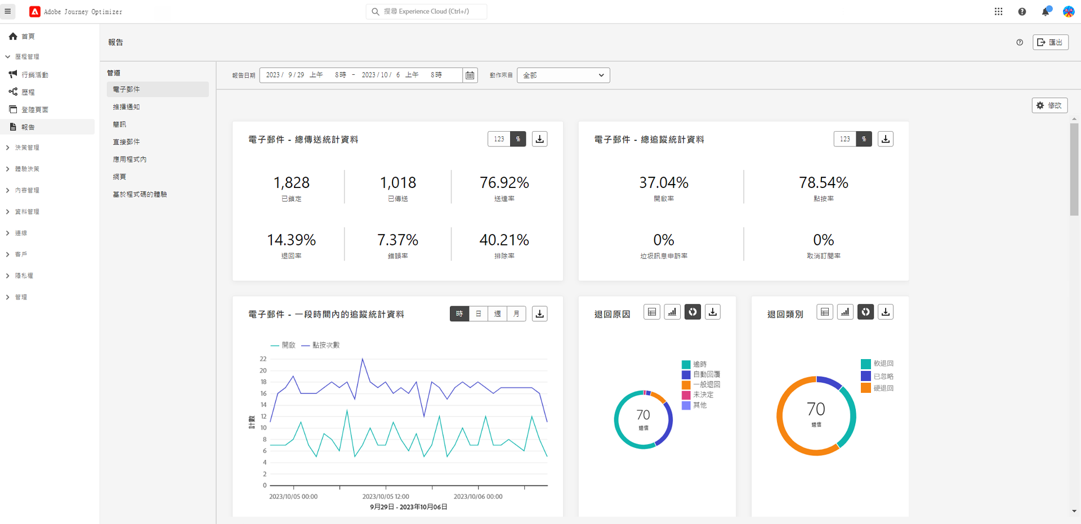This screenshot has height=524, width=1081.
Task: Switch sending statistics to 123 number view
Action: (x=499, y=139)
